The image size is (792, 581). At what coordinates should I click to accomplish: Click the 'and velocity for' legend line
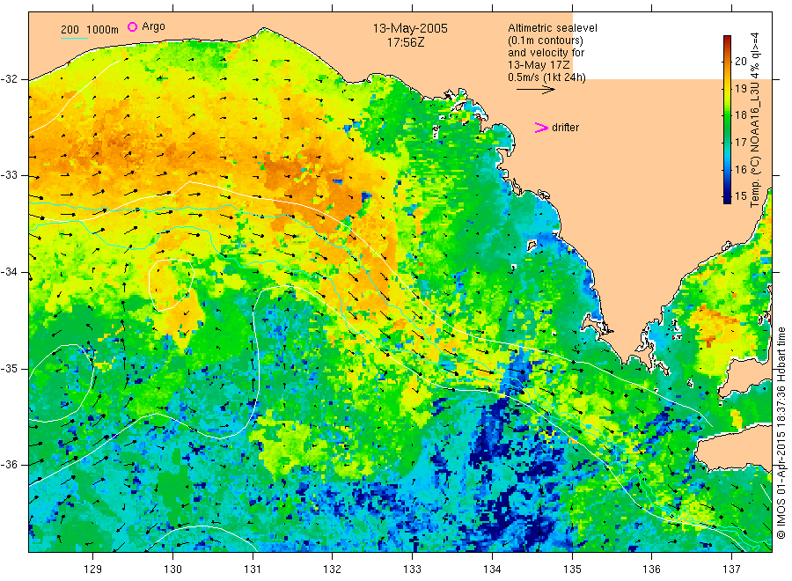point(546,53)
